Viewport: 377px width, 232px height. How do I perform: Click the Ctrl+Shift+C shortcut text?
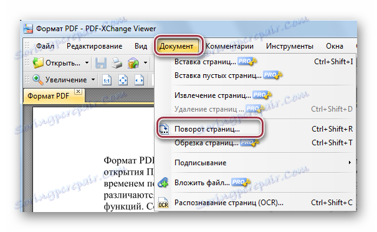pos(332,203)
